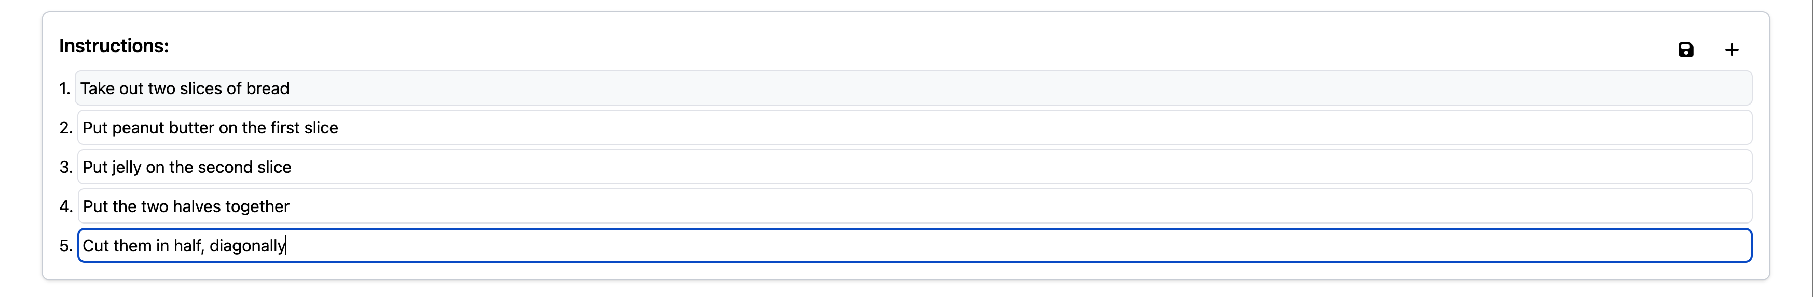Click the step number 4 label
This screenshot has width=1813, height=297.
pos(65,206)
